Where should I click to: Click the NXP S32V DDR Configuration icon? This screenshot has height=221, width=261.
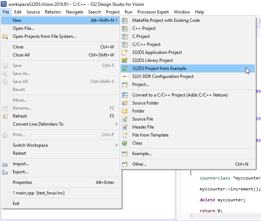(125, 76)
